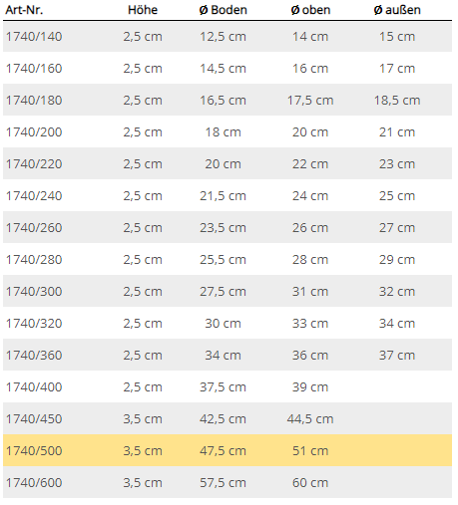Click the Ø außen column header
The height and width of the screenshot is (505, 458).
coord(397,10)
